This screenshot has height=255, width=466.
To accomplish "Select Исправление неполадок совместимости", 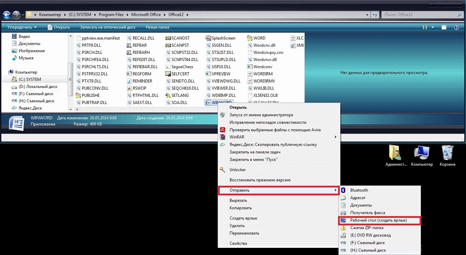I will pos(279,122).
